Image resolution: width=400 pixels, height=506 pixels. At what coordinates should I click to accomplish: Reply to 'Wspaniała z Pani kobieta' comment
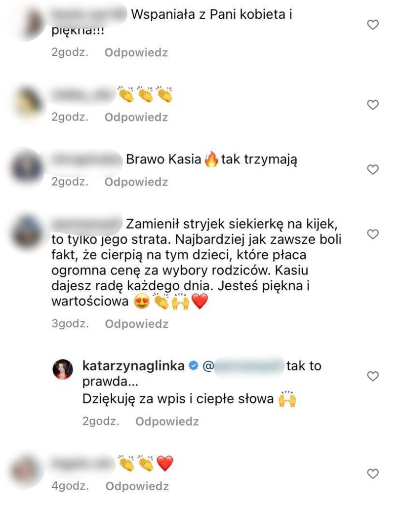[136, 52]
